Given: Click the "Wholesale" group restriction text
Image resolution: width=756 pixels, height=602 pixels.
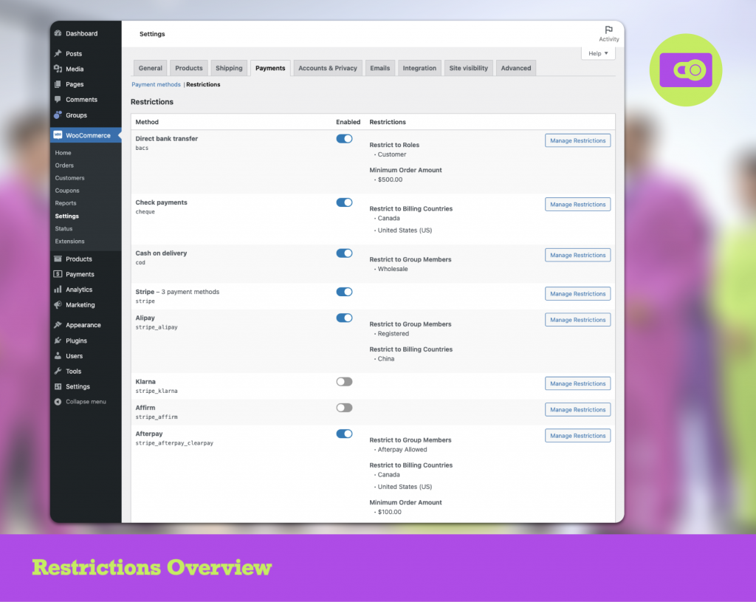Looking at the screenshot, I should tap(393, 269).
